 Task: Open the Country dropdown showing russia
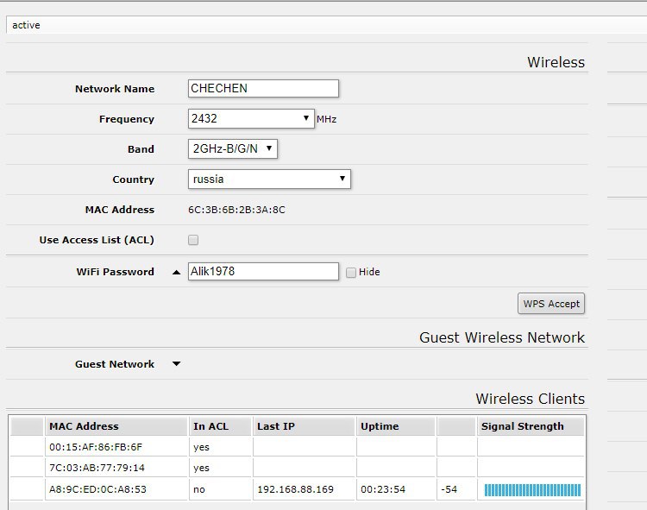(269, 179)
